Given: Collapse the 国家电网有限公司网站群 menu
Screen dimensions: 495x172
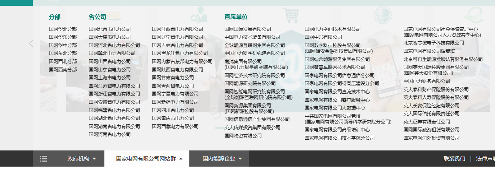Looking at the screenshot, I should pyautogui.click(x=149, y=159).
